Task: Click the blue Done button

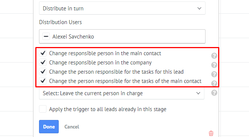Action: (x=49, y=127)
